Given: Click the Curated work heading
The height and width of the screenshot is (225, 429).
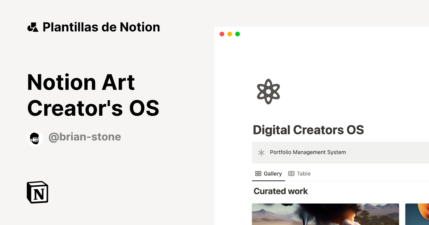Looking at the screenshot, I should (x=280, y=191).
